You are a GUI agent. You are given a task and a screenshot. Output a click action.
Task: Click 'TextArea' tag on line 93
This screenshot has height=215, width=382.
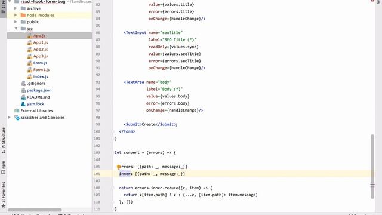pos(134,82)
